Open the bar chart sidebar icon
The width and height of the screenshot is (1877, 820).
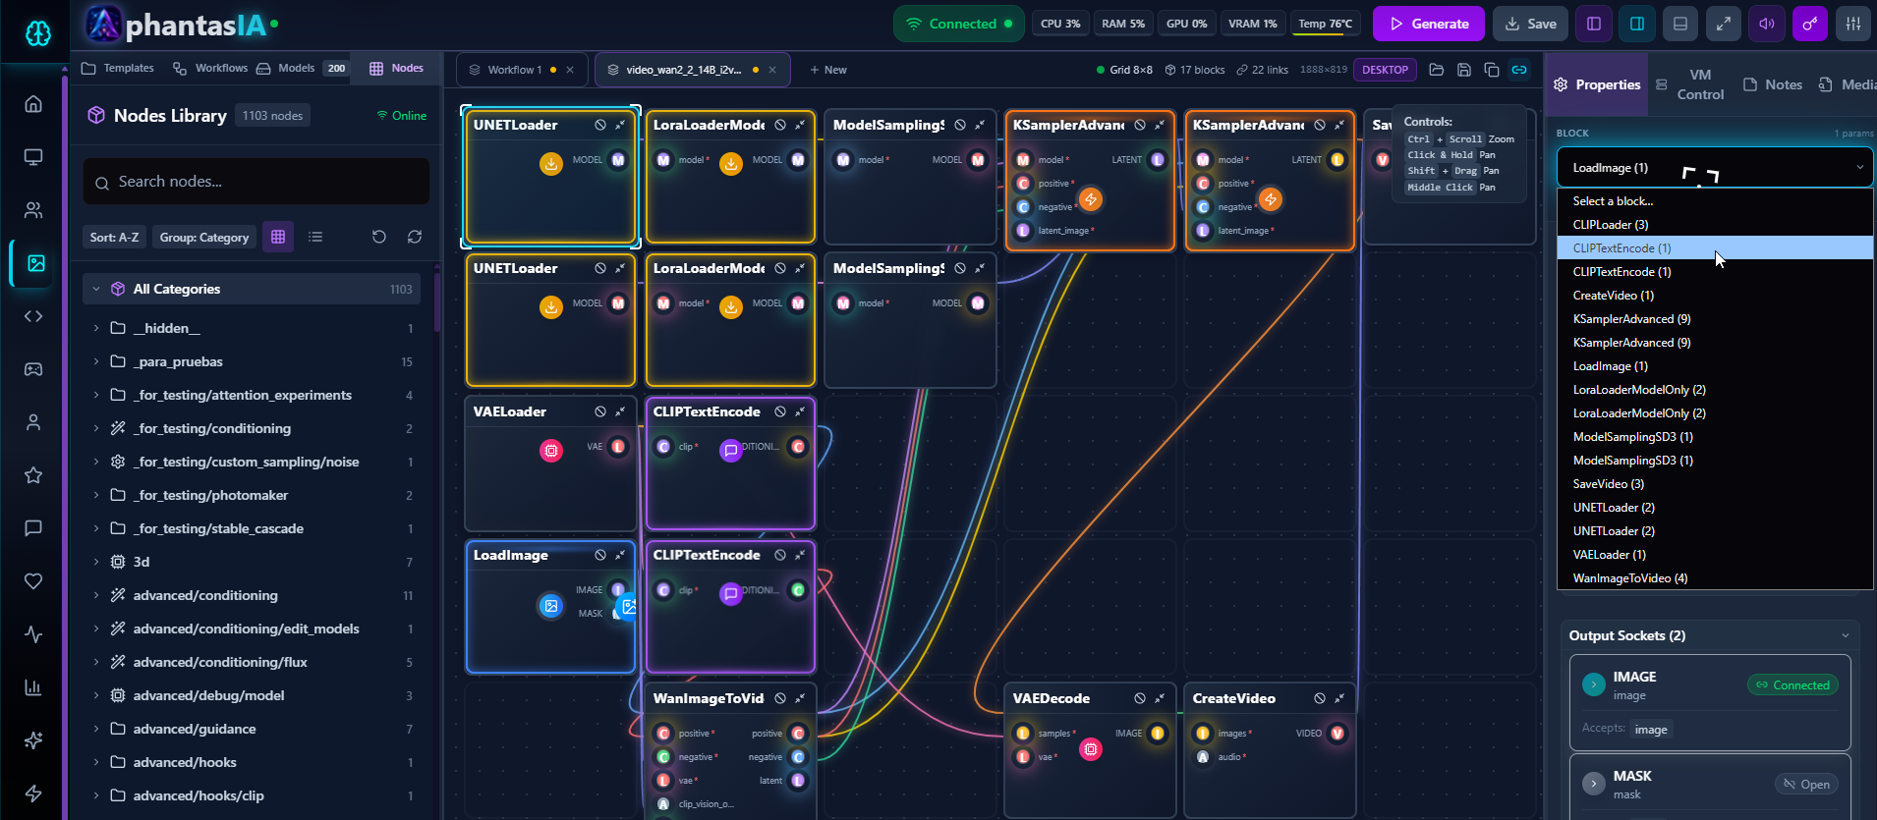tap(33, 687)
